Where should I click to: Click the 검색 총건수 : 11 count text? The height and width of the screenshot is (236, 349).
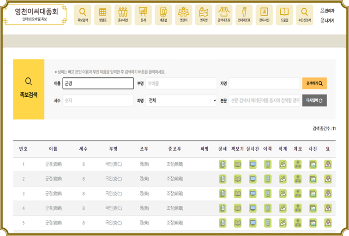coord(324,129)
